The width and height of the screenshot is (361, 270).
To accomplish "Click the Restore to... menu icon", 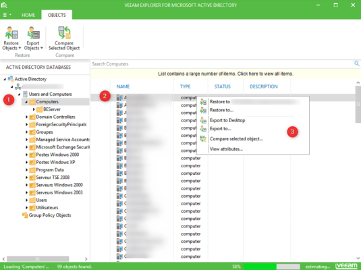I will click(203, 110).
